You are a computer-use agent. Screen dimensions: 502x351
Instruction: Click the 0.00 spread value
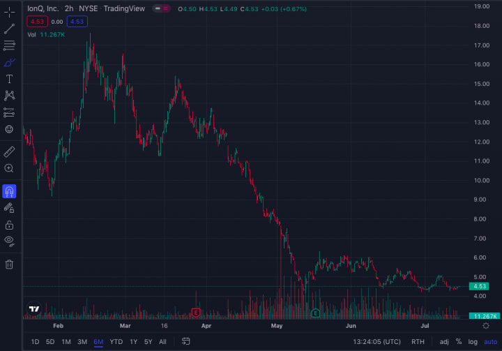coord(57,22)
